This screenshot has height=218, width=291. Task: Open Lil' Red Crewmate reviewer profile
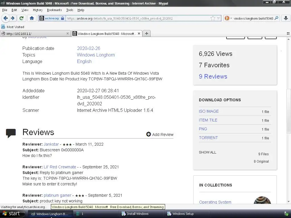pyautogui.click(x=60, y=167)
